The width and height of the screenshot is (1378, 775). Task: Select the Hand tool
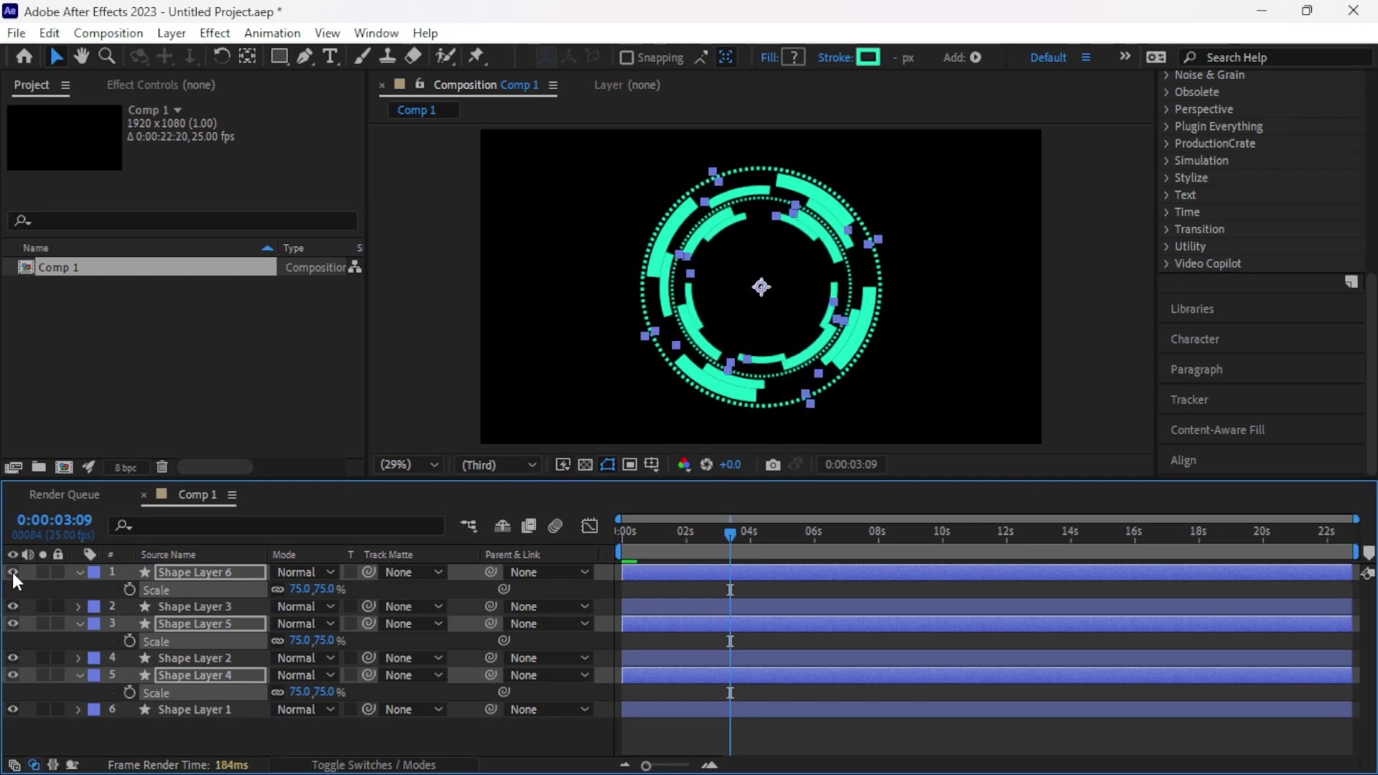[81, 57]
